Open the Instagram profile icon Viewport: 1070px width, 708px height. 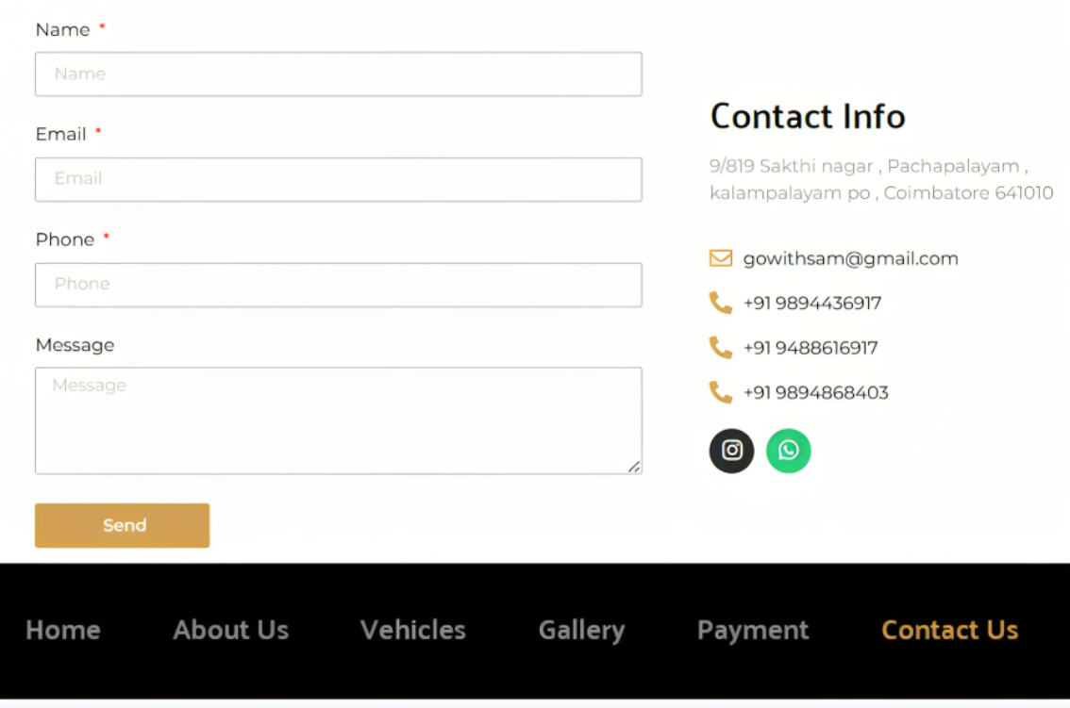tap(731, 451)
